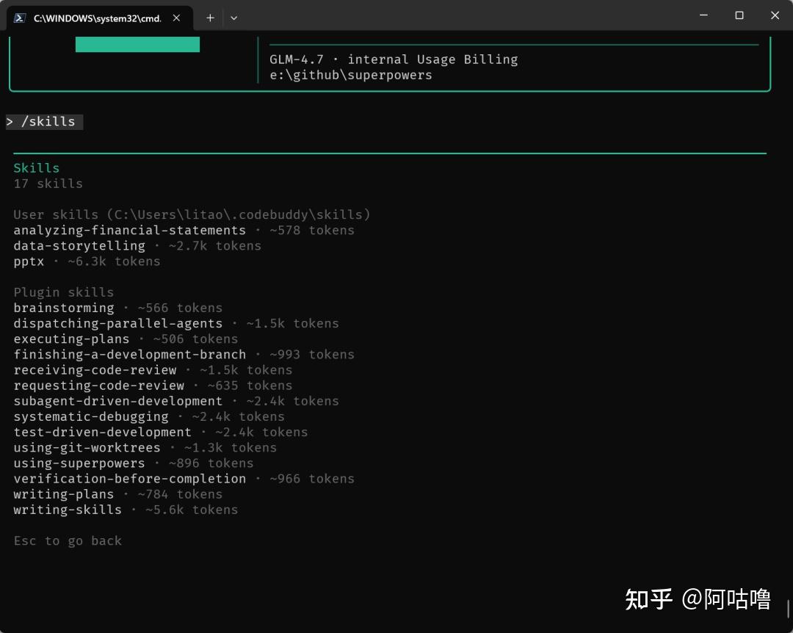Click the Plugin skills heading

click(x=64, y=292)
